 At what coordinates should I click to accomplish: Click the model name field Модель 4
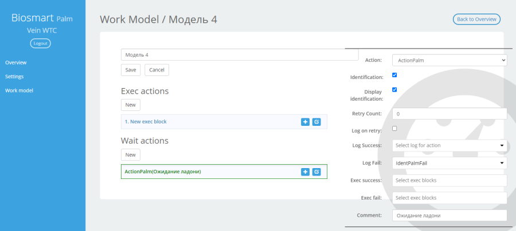pyautogui.click(x=240, y=55)
